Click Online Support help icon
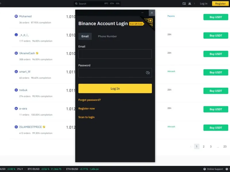This screenshot has height=172, width=230. coord(204,169)
